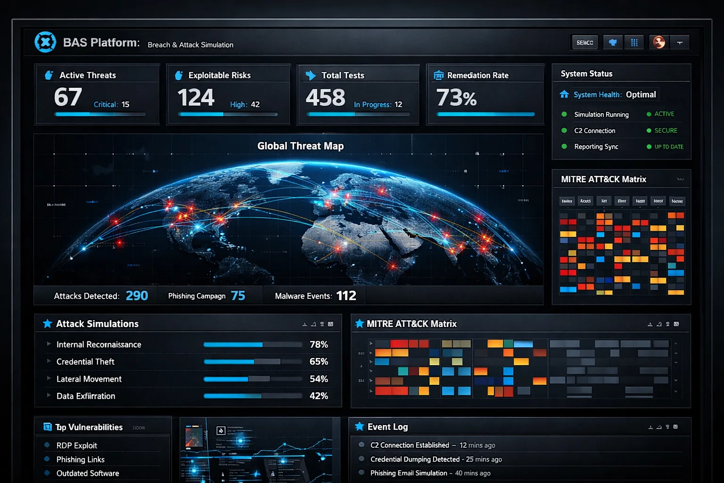Click the solid triangle icon in Event Log header
The height and width of the screenshot is (483, 724).
coord(650,427)
